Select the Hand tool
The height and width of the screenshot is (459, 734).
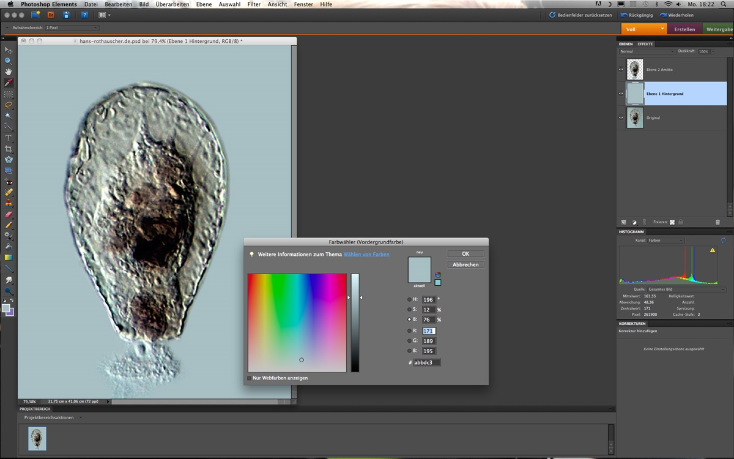(9, 72)
